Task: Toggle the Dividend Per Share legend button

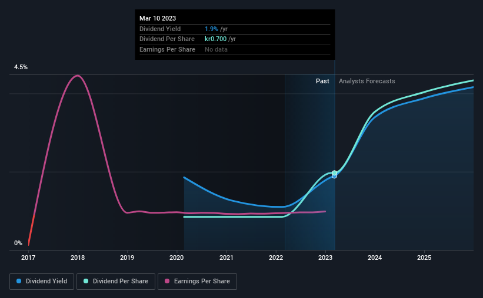Action: click(116, 282)
